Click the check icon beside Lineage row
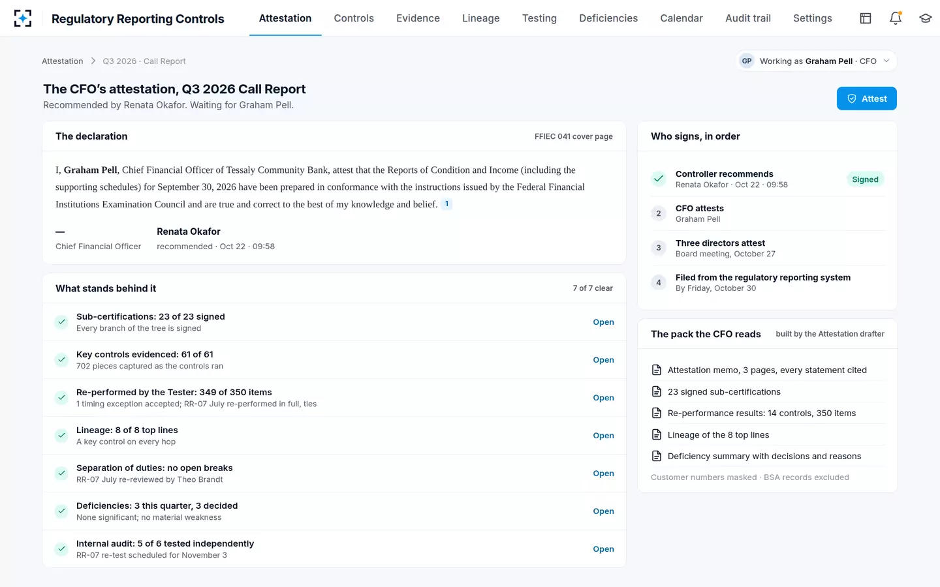 61,436
